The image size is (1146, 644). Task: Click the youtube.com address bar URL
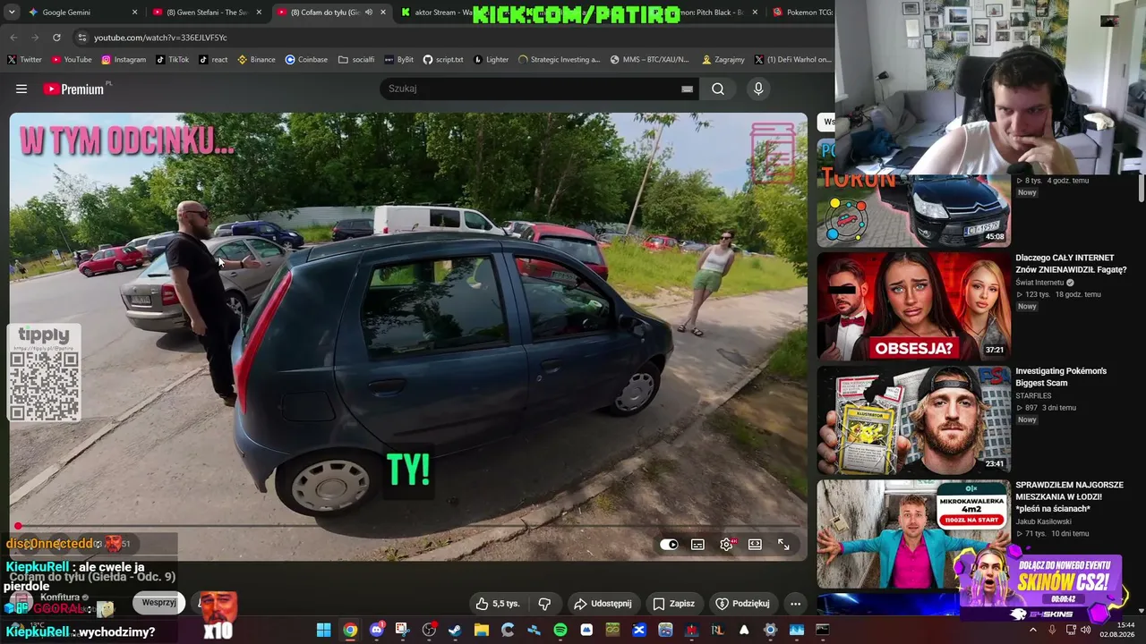point(160,38)
